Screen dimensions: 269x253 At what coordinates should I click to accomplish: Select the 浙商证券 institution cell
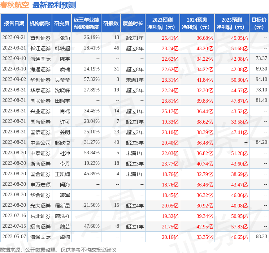[40, 164]
